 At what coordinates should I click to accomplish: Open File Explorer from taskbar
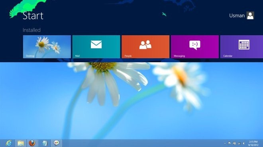click(21, 143)
